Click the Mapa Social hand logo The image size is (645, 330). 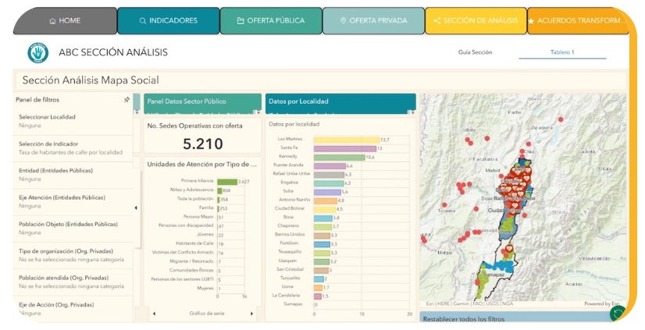(37, 53)
